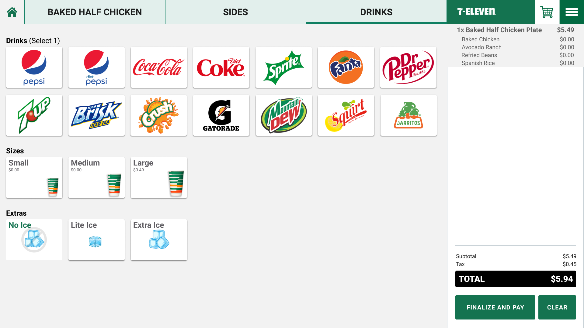Viewport: 584px width, 328px height.
Task: Switch to the Sides tab
Action: [x=235, y=12]
